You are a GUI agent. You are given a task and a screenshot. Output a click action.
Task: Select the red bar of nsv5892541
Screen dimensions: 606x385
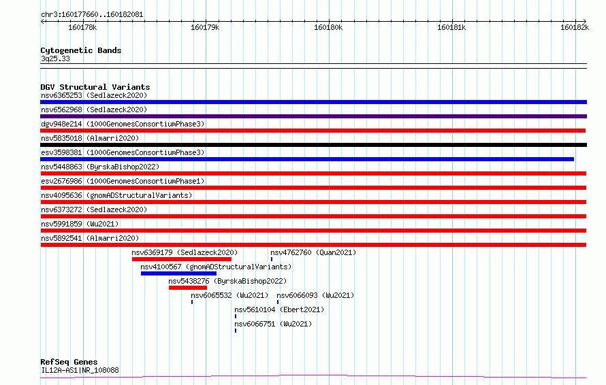point(313,245)
